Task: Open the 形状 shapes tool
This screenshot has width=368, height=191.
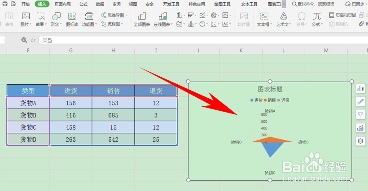Action: (x=56, y=19)
